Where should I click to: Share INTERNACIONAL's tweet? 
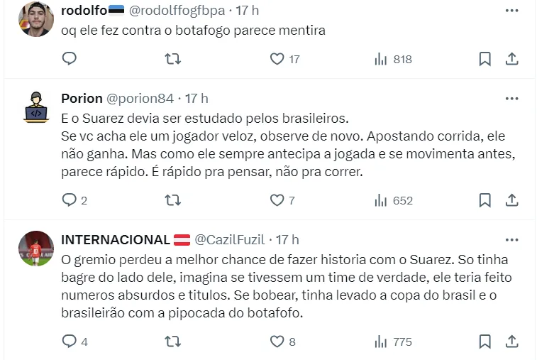point(511,342)
